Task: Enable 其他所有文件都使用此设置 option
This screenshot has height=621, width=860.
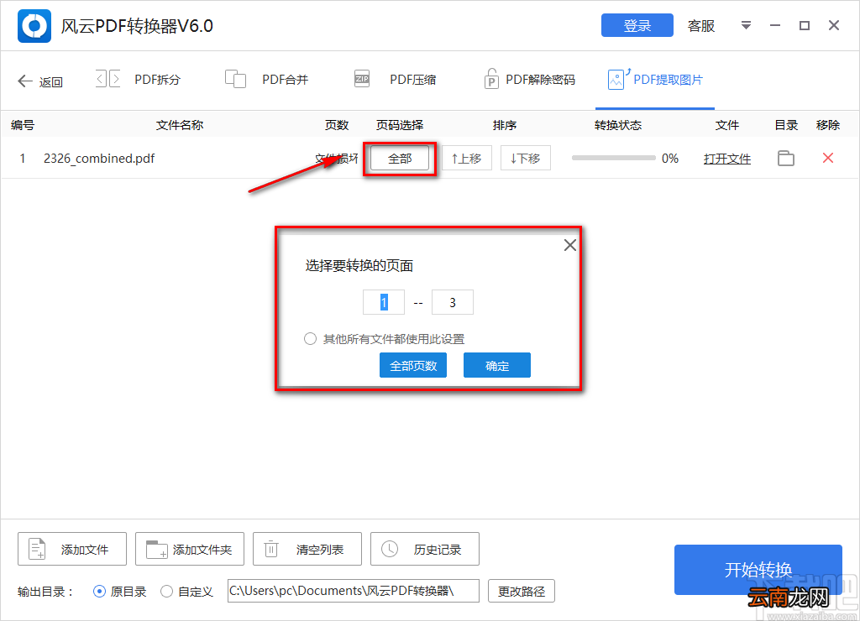Action: click(311, 339)
